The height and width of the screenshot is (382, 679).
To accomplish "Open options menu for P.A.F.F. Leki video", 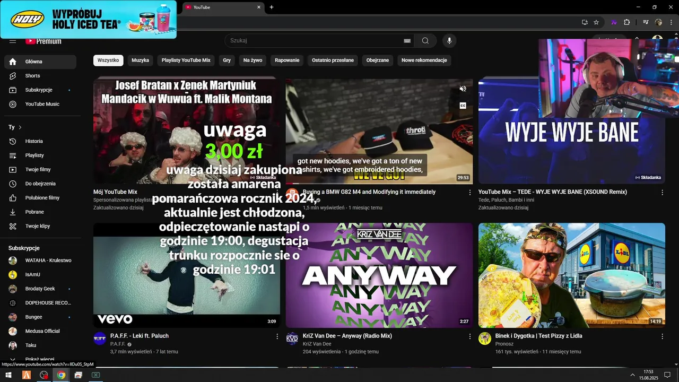I will (277, 336).
